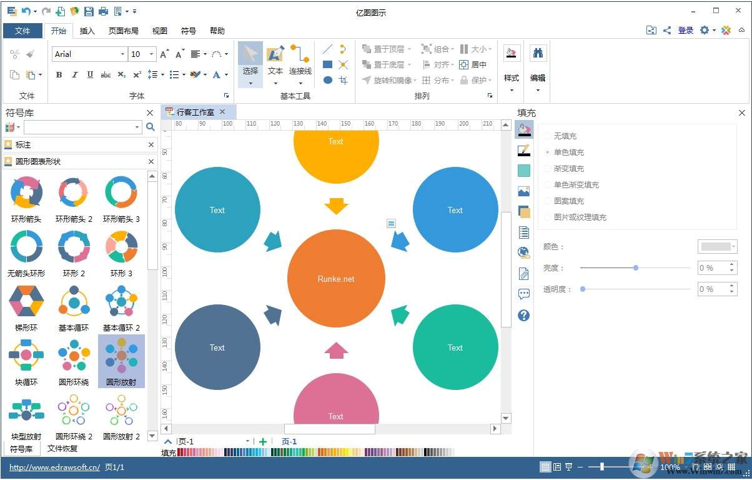Image resolution: width=752 pixels, height=480 pixels.
Task: Apply 居中 center alignment in the ribbon
Action: (x=473, y=64)
